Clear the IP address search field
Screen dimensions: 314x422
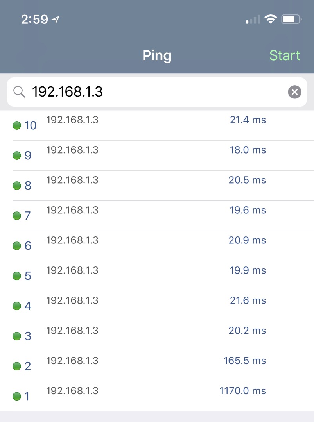click(x=294, y=92)
